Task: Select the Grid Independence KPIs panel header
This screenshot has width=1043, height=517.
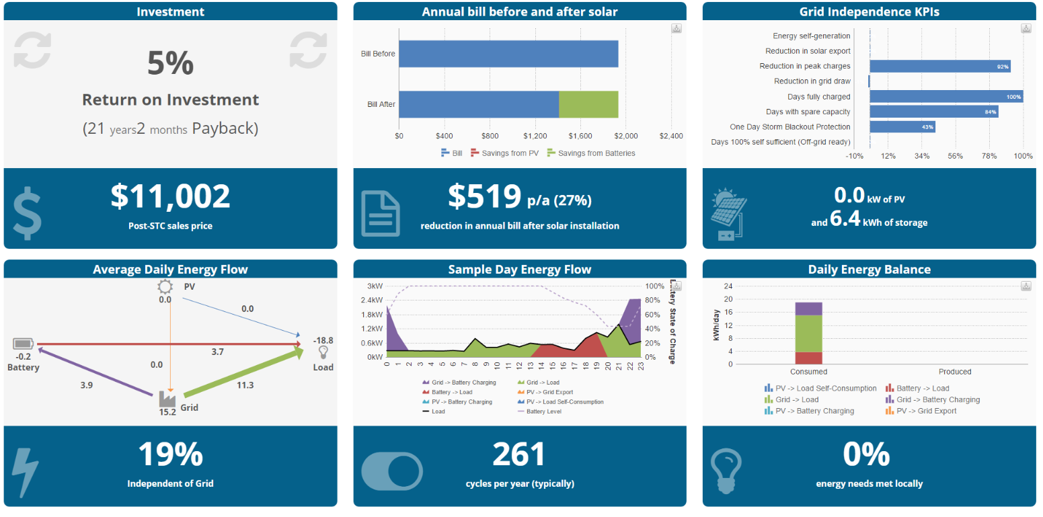Action: (869, 11)
